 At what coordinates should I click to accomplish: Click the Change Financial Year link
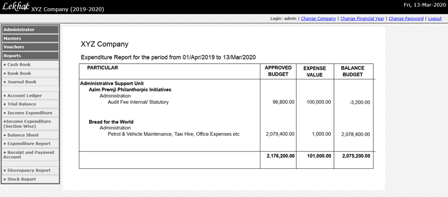click(362, 19)
